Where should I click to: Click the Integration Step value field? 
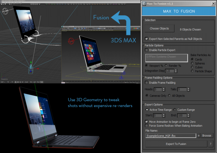(170, 71)
